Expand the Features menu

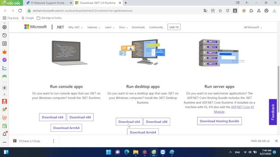coord(94,27)
